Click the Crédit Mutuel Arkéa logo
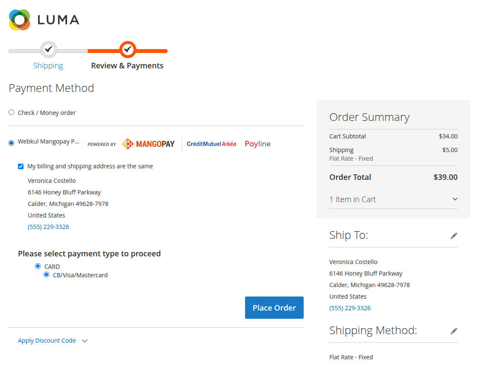 pos(211,144)
